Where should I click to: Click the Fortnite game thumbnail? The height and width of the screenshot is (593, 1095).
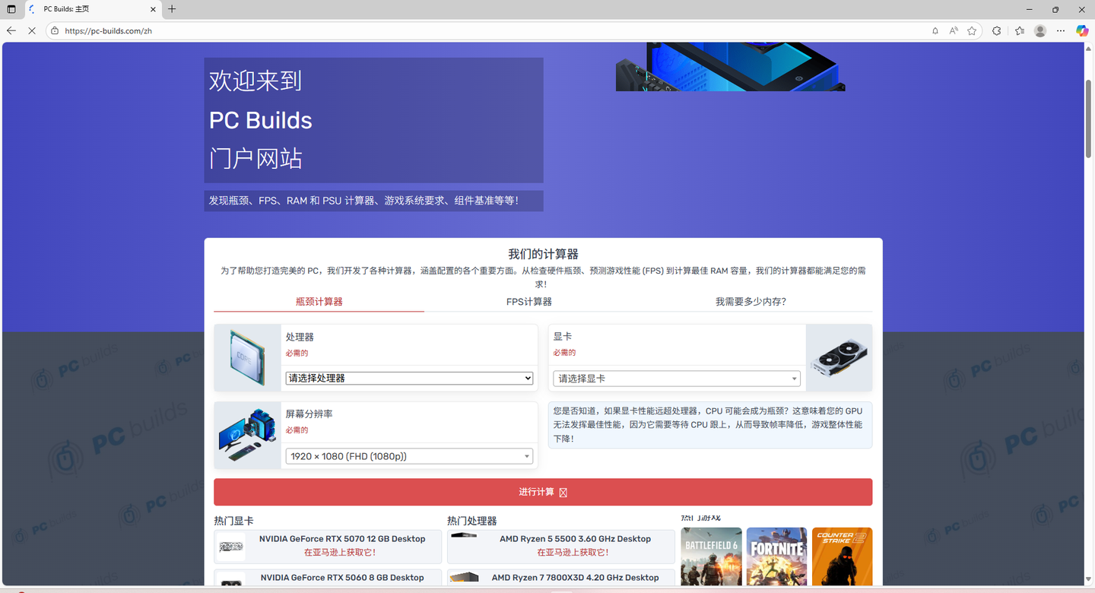click(x=776, y=557)
